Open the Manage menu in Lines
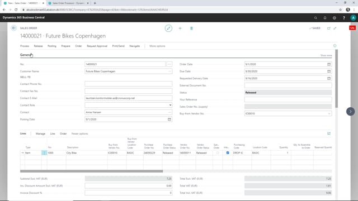 (x=40, y=133)
